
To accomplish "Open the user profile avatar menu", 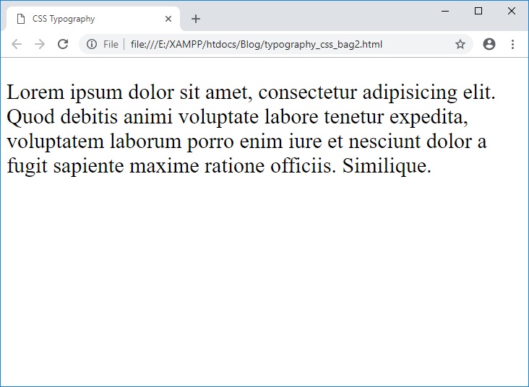I will pos(489,44).
